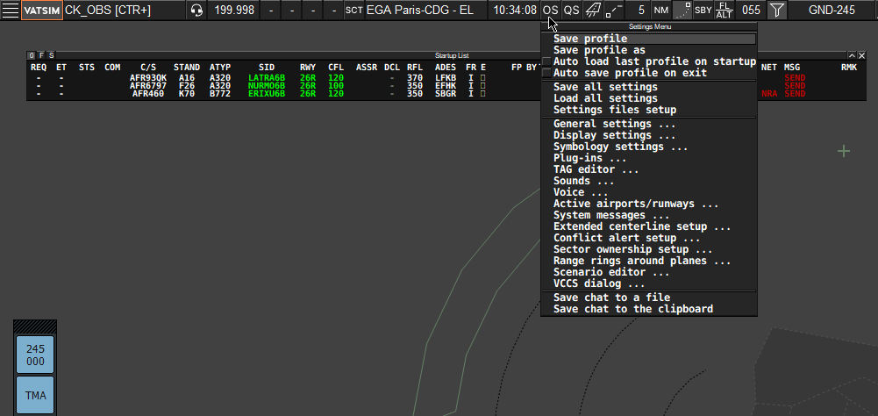Select the distance separation tool icon
The height and width of the screenshot is (416, 878).
[614, 10]
